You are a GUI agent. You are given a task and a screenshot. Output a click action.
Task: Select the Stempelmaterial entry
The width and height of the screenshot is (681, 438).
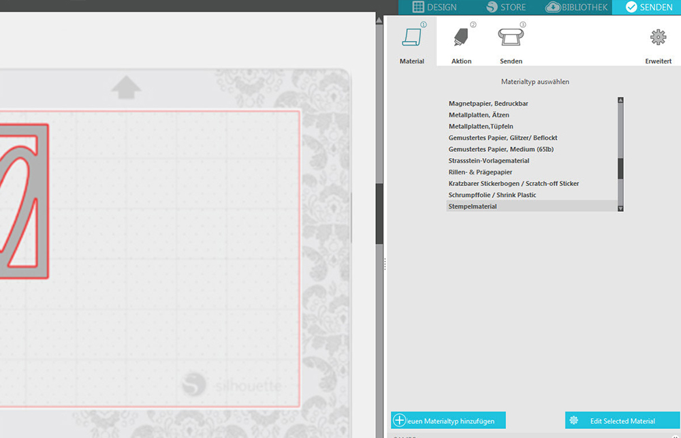pyautogui.click(x=473, y=206)
